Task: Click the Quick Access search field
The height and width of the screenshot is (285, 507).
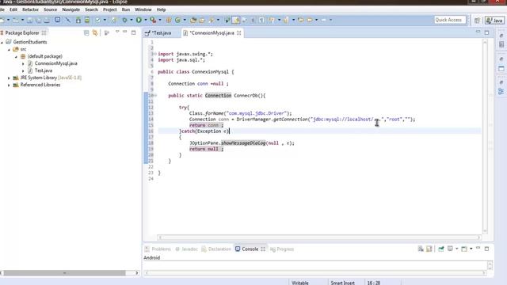Action: [x=450, y=20]
